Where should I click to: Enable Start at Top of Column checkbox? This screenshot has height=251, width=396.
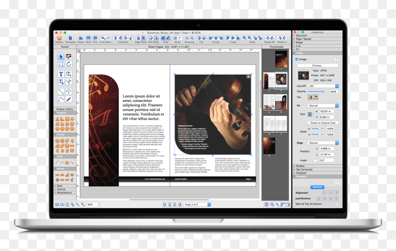(x=337, y=204)
